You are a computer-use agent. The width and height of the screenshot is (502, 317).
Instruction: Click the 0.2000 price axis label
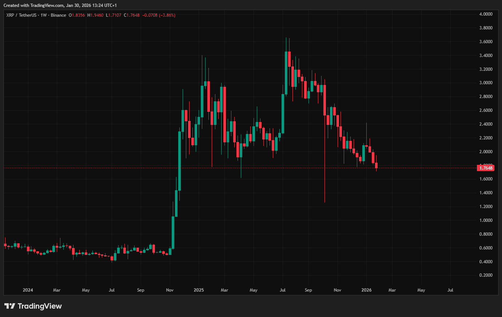pos(486,275)
